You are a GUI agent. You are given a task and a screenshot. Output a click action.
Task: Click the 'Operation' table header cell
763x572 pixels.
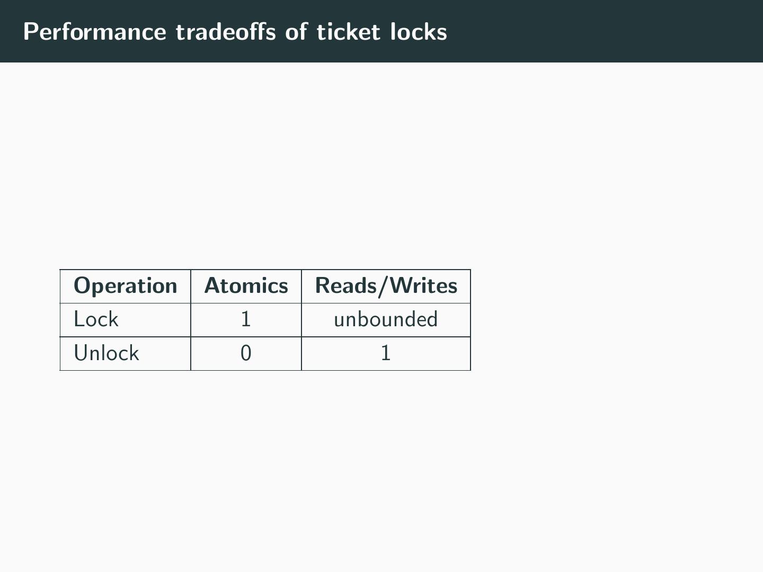tap(126, 286)
